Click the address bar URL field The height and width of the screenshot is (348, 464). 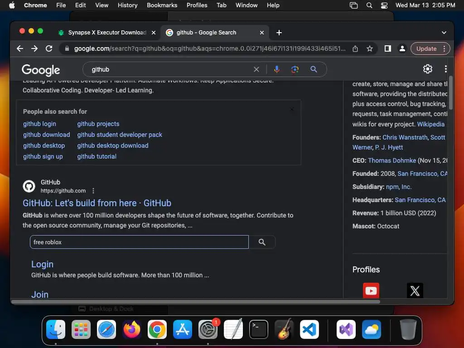point(209,48)
